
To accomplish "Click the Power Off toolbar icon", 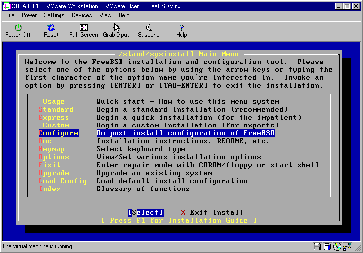I will [x=18, y=31].
